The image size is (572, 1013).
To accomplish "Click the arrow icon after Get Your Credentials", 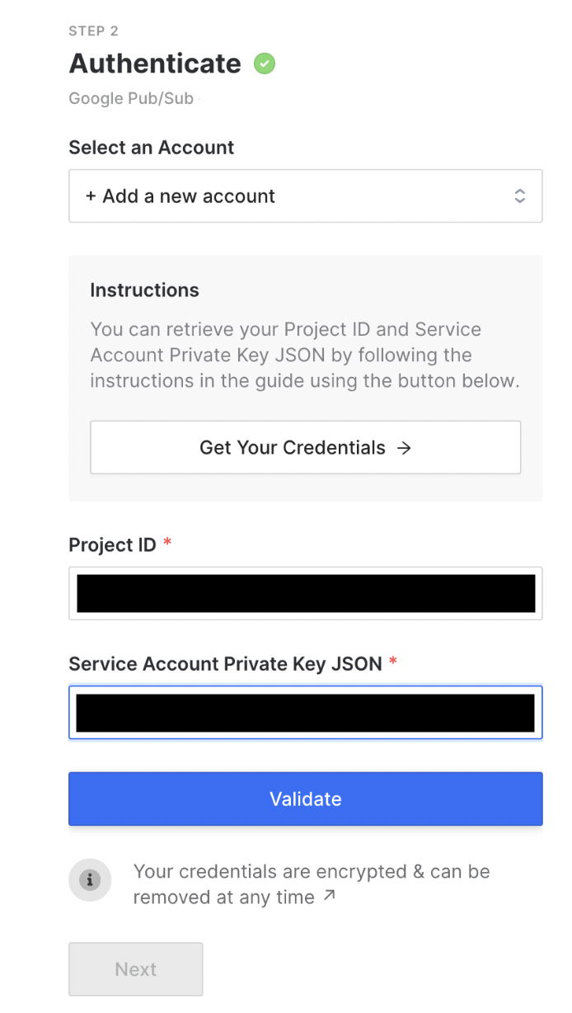I will [404, 448].
